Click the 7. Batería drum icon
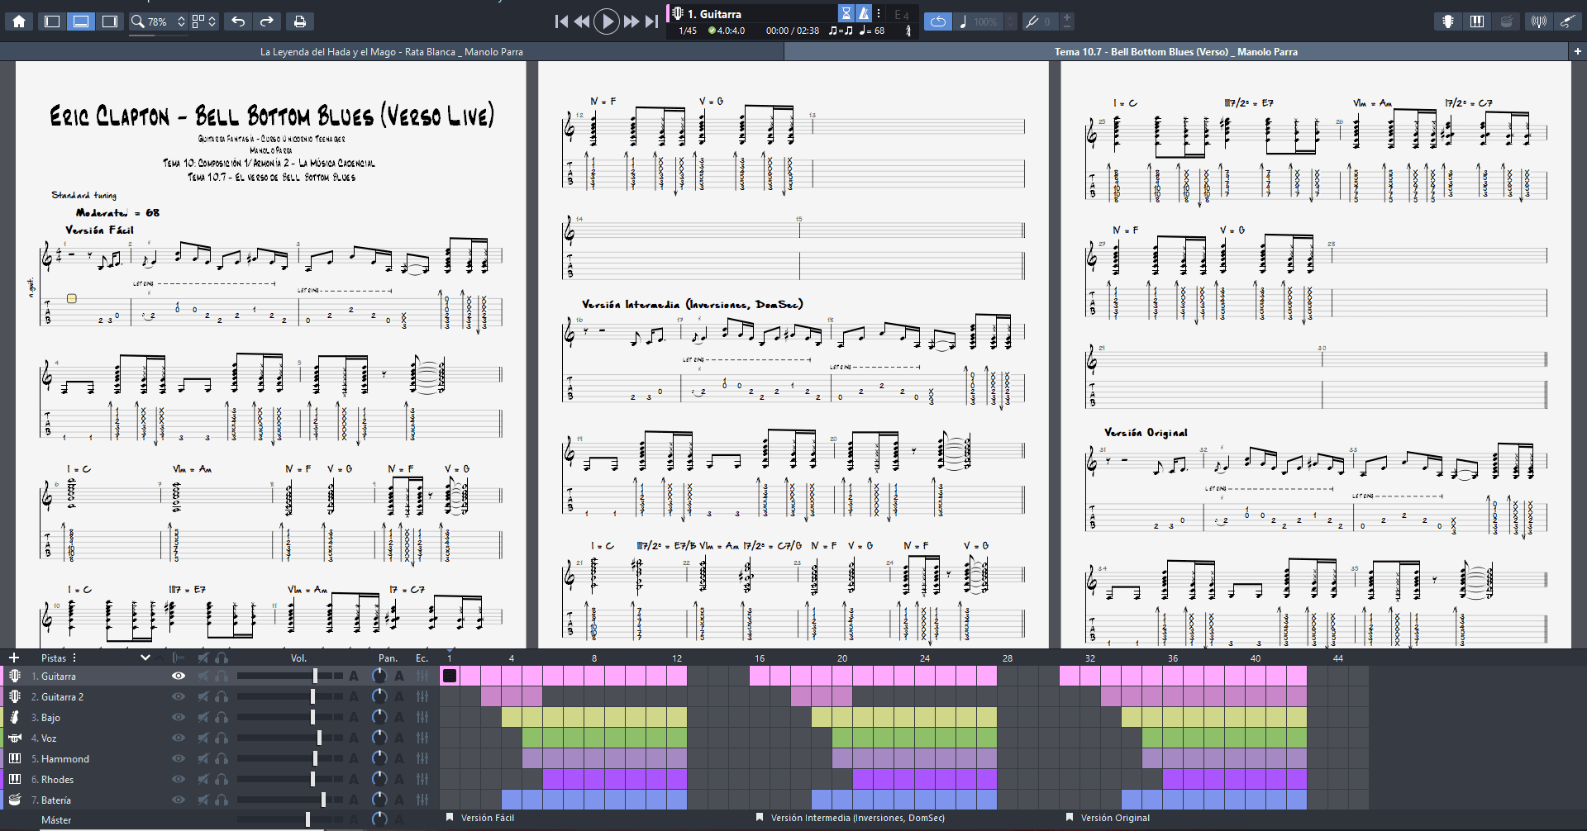 click(15, 800)
